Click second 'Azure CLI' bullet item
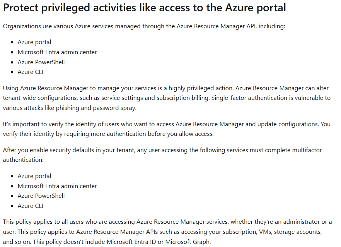 point(31,206)
